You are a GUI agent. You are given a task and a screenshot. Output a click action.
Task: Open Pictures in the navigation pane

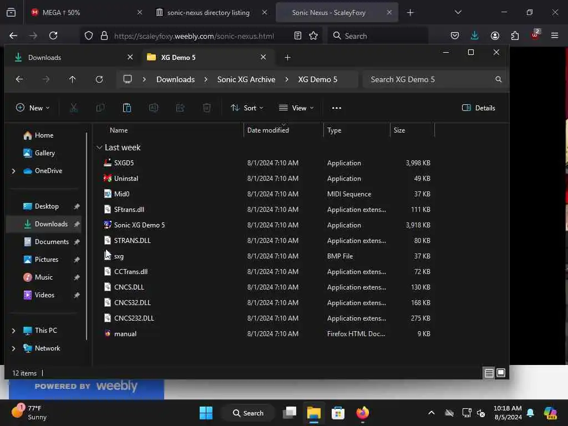pyautogui.click(x=47, y=260)
